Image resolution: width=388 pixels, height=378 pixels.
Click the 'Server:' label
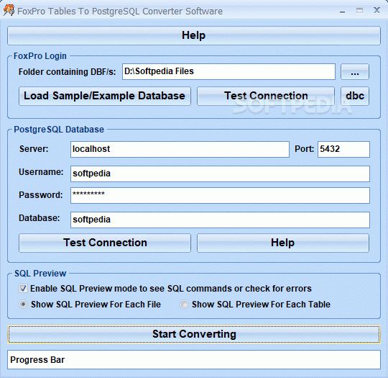(34, 149)
